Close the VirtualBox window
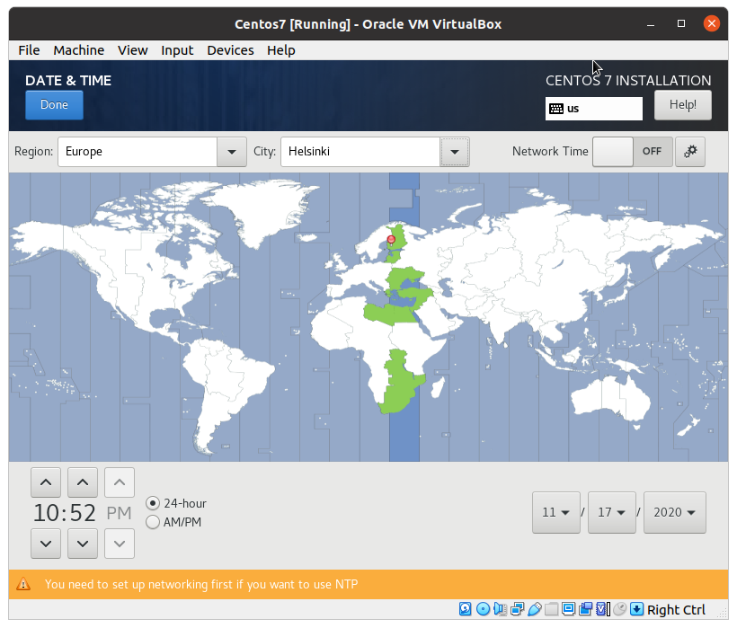The height and width of the screenshot is (628, 737). (x=712, y=23)
